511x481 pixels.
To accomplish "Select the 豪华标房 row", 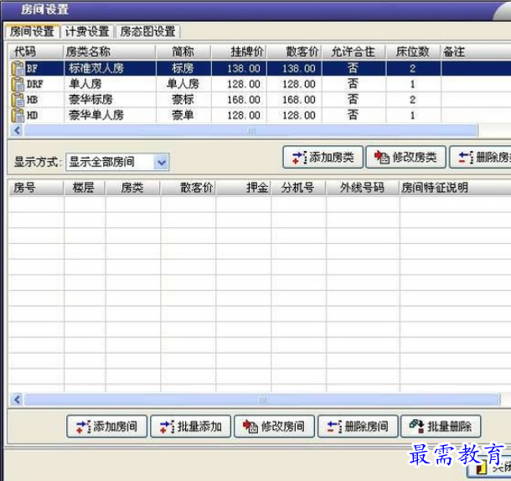I will tap(260, 100).
